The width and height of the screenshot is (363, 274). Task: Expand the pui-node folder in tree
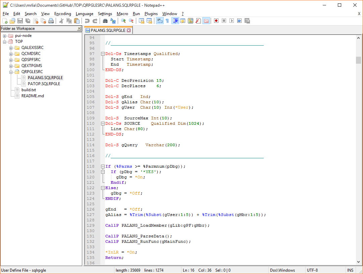(x=5, y=36)
